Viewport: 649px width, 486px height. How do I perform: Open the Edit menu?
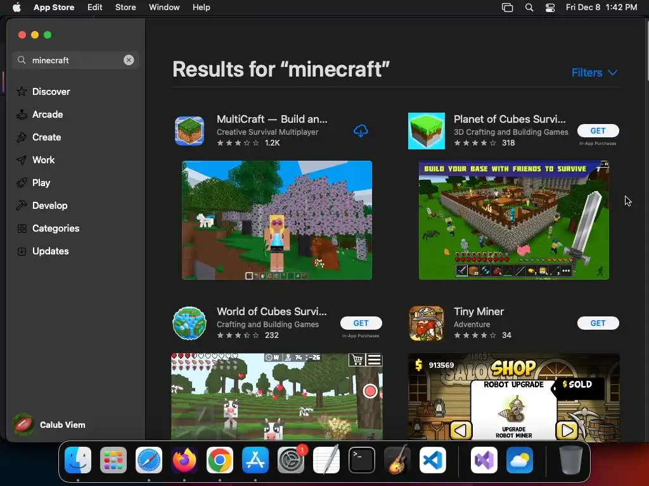[95, 8]
